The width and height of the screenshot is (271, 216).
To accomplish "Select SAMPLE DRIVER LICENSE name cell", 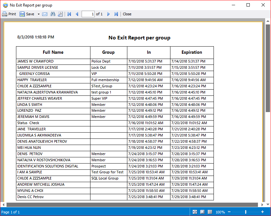I will tap(53, 68).
